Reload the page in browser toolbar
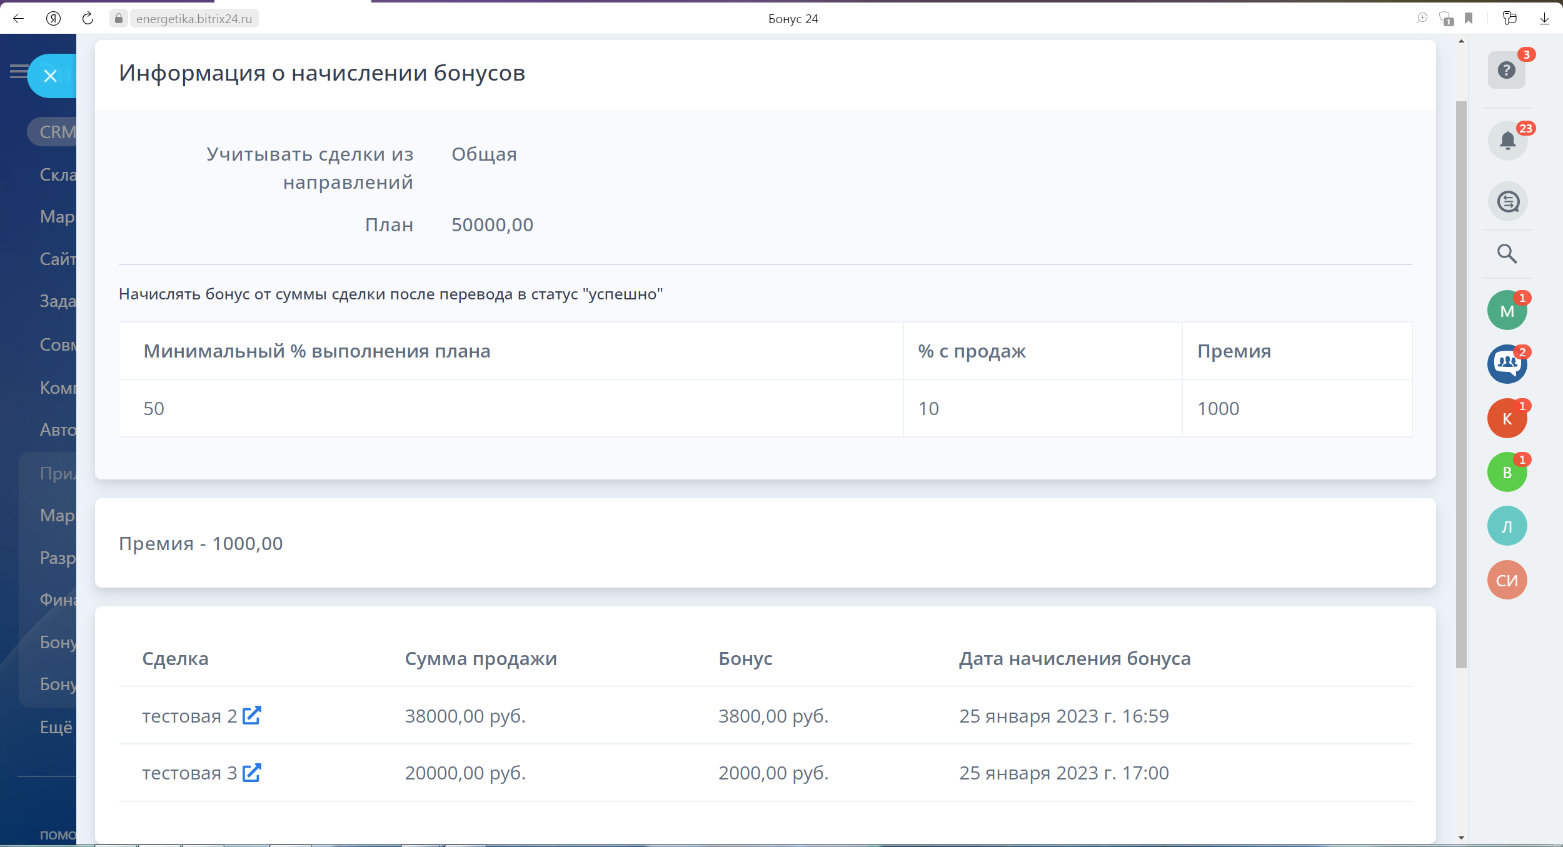 (88, 19)
